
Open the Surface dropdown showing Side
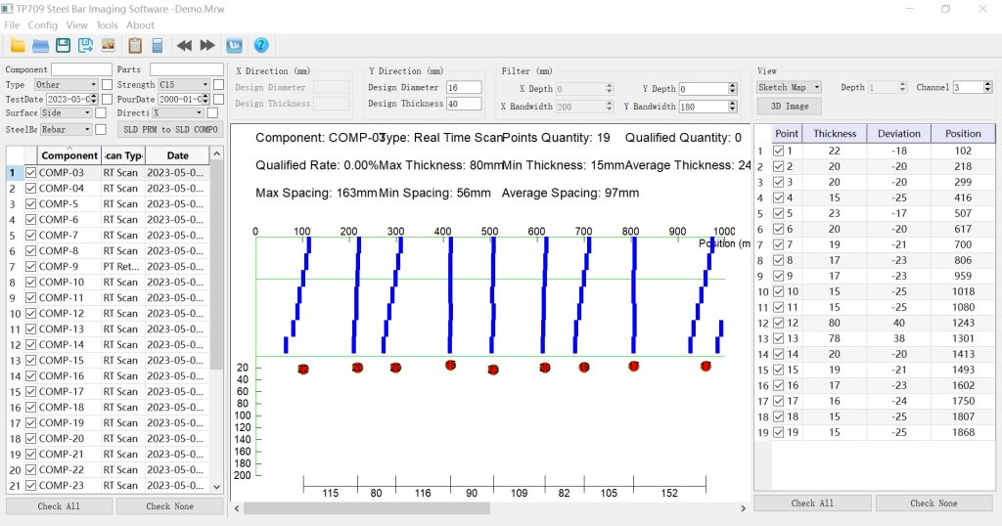point(66,113)
